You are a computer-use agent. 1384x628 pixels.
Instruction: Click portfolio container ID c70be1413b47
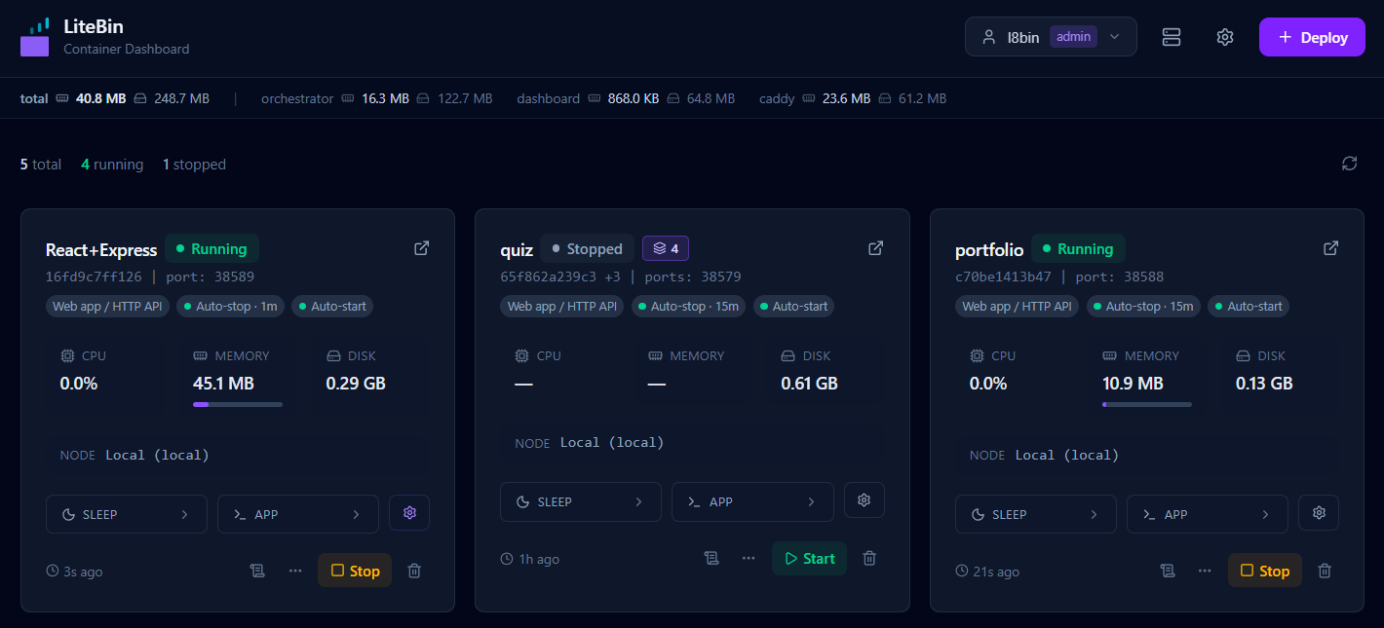(1003, 277)
